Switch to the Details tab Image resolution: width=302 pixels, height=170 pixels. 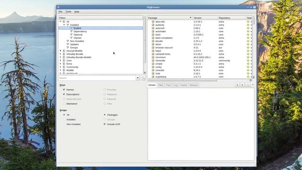point(152,85)
